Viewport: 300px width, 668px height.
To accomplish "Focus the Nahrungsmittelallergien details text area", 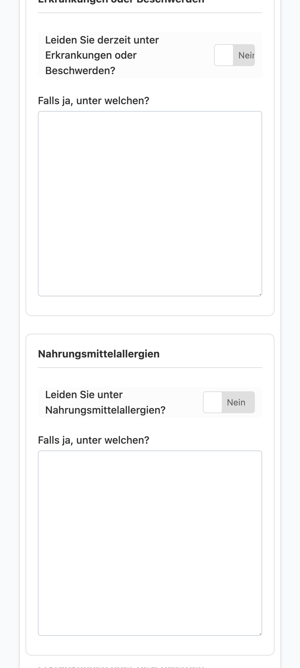I will (x=150, y=543).
